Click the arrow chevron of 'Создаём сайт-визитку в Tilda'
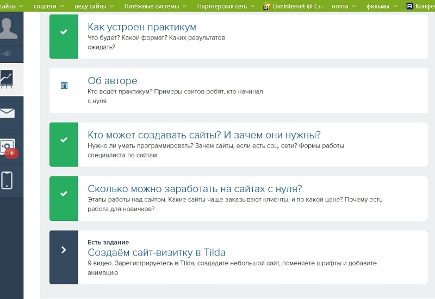The height and width of the screenshot is (299, 435). (64, 250)
